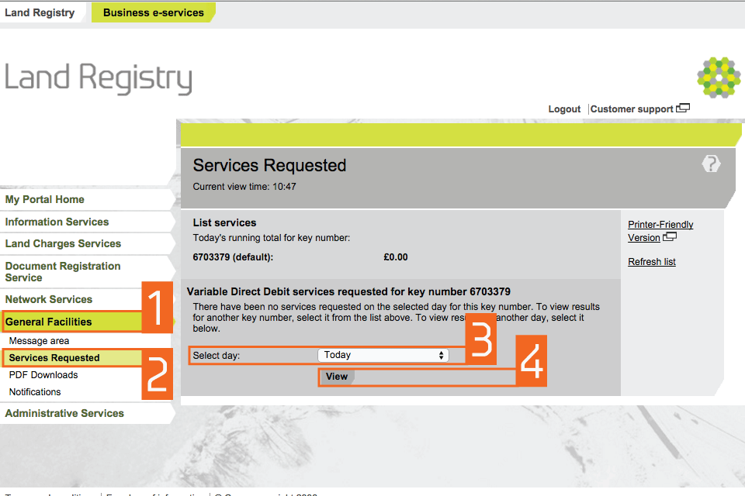Open the Select day dropdown
Image resolution: width=745 pixels, height=496 pixels.
[383, 355]
